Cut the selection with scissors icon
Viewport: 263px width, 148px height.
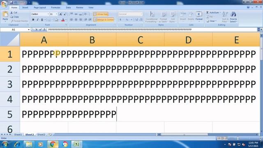pyautogui.click(x=14, y=13)
